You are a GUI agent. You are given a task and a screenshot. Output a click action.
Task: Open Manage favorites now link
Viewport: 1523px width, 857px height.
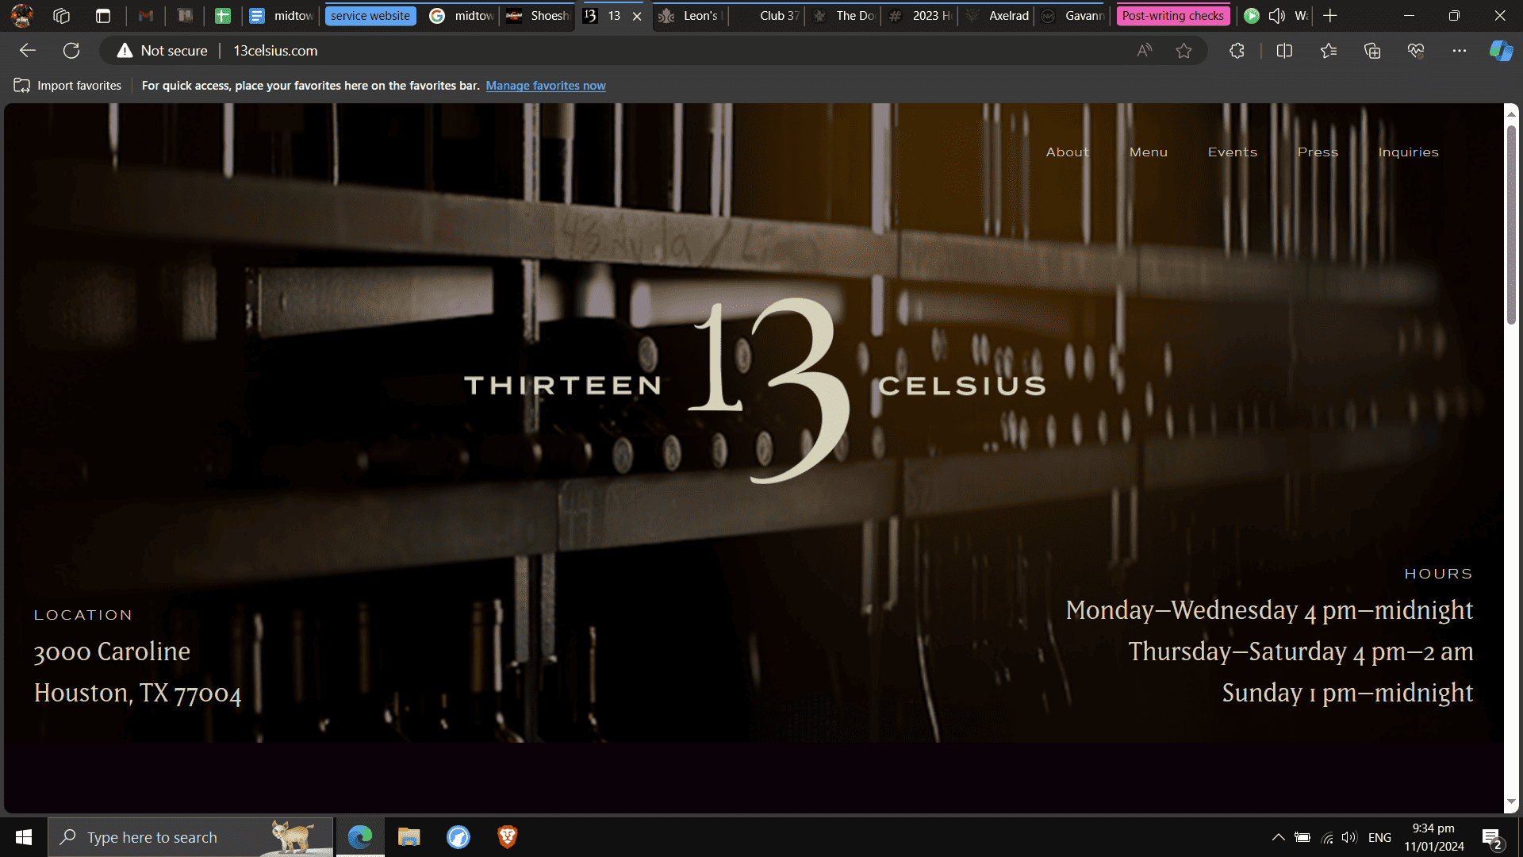point(546,86)
